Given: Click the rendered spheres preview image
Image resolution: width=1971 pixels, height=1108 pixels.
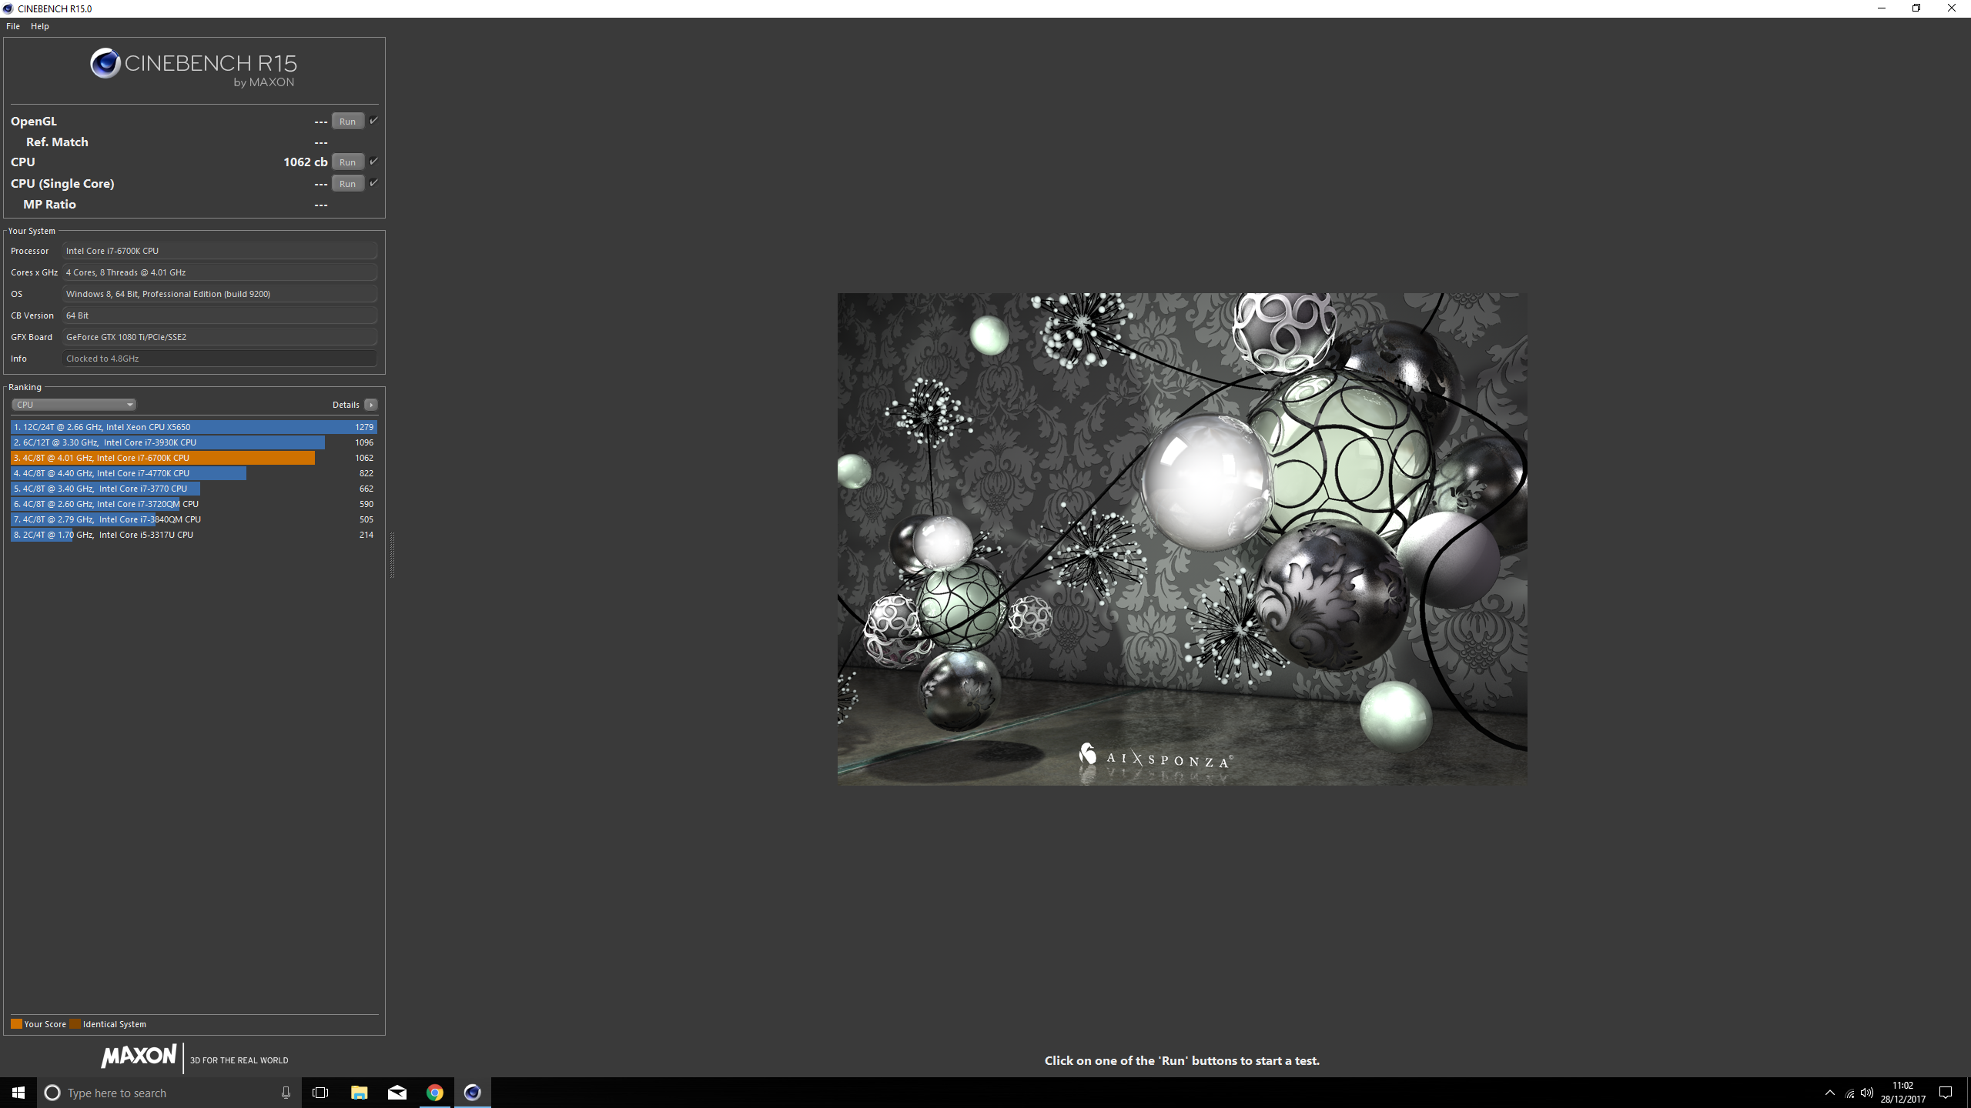Looking at the screenshot, I should [1182, 539].
